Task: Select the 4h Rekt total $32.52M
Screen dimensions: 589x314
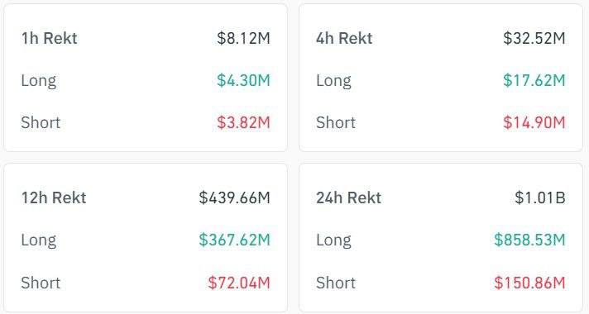Action: pyautogui.click(x=534, y=38)
